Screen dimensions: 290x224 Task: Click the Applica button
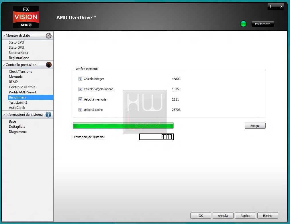coord(245,216)
